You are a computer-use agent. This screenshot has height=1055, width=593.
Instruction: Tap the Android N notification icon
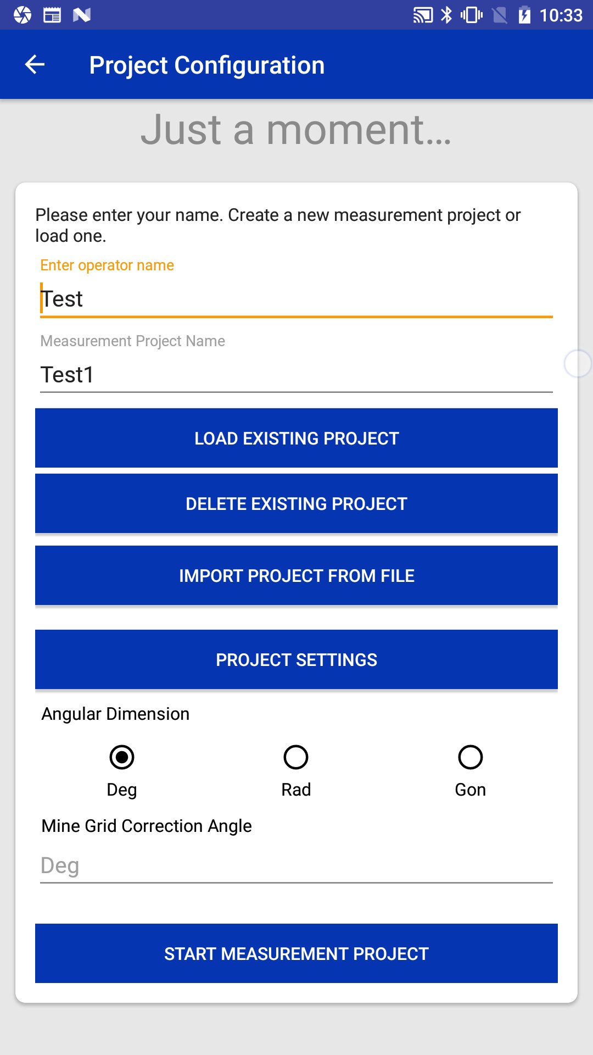click(82, 15)
